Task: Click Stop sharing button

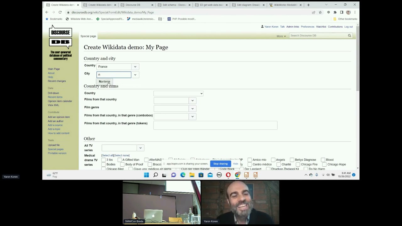Action: tap(220, 164)
